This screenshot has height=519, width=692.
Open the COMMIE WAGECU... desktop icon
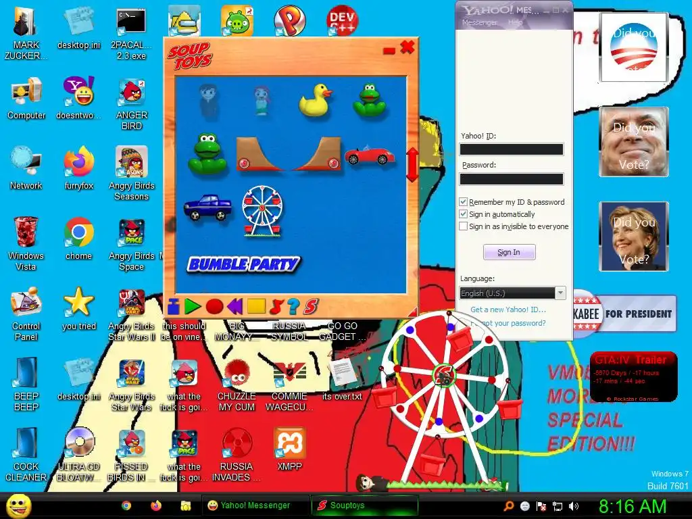289,387
